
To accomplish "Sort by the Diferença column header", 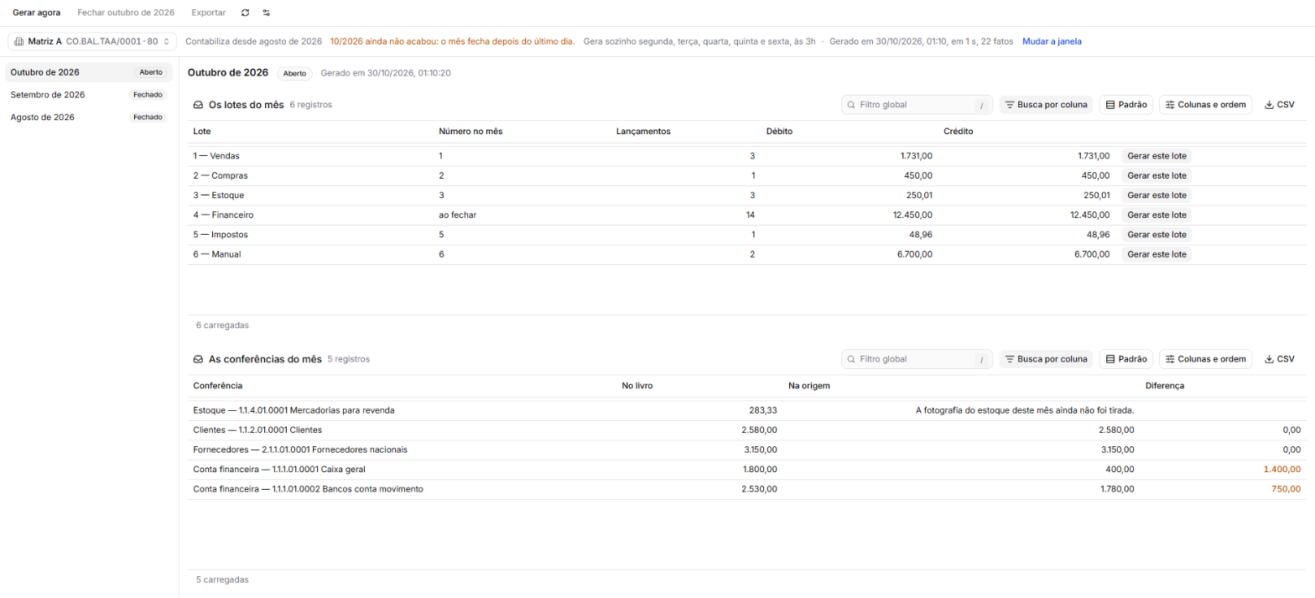I will point(1165,386).
